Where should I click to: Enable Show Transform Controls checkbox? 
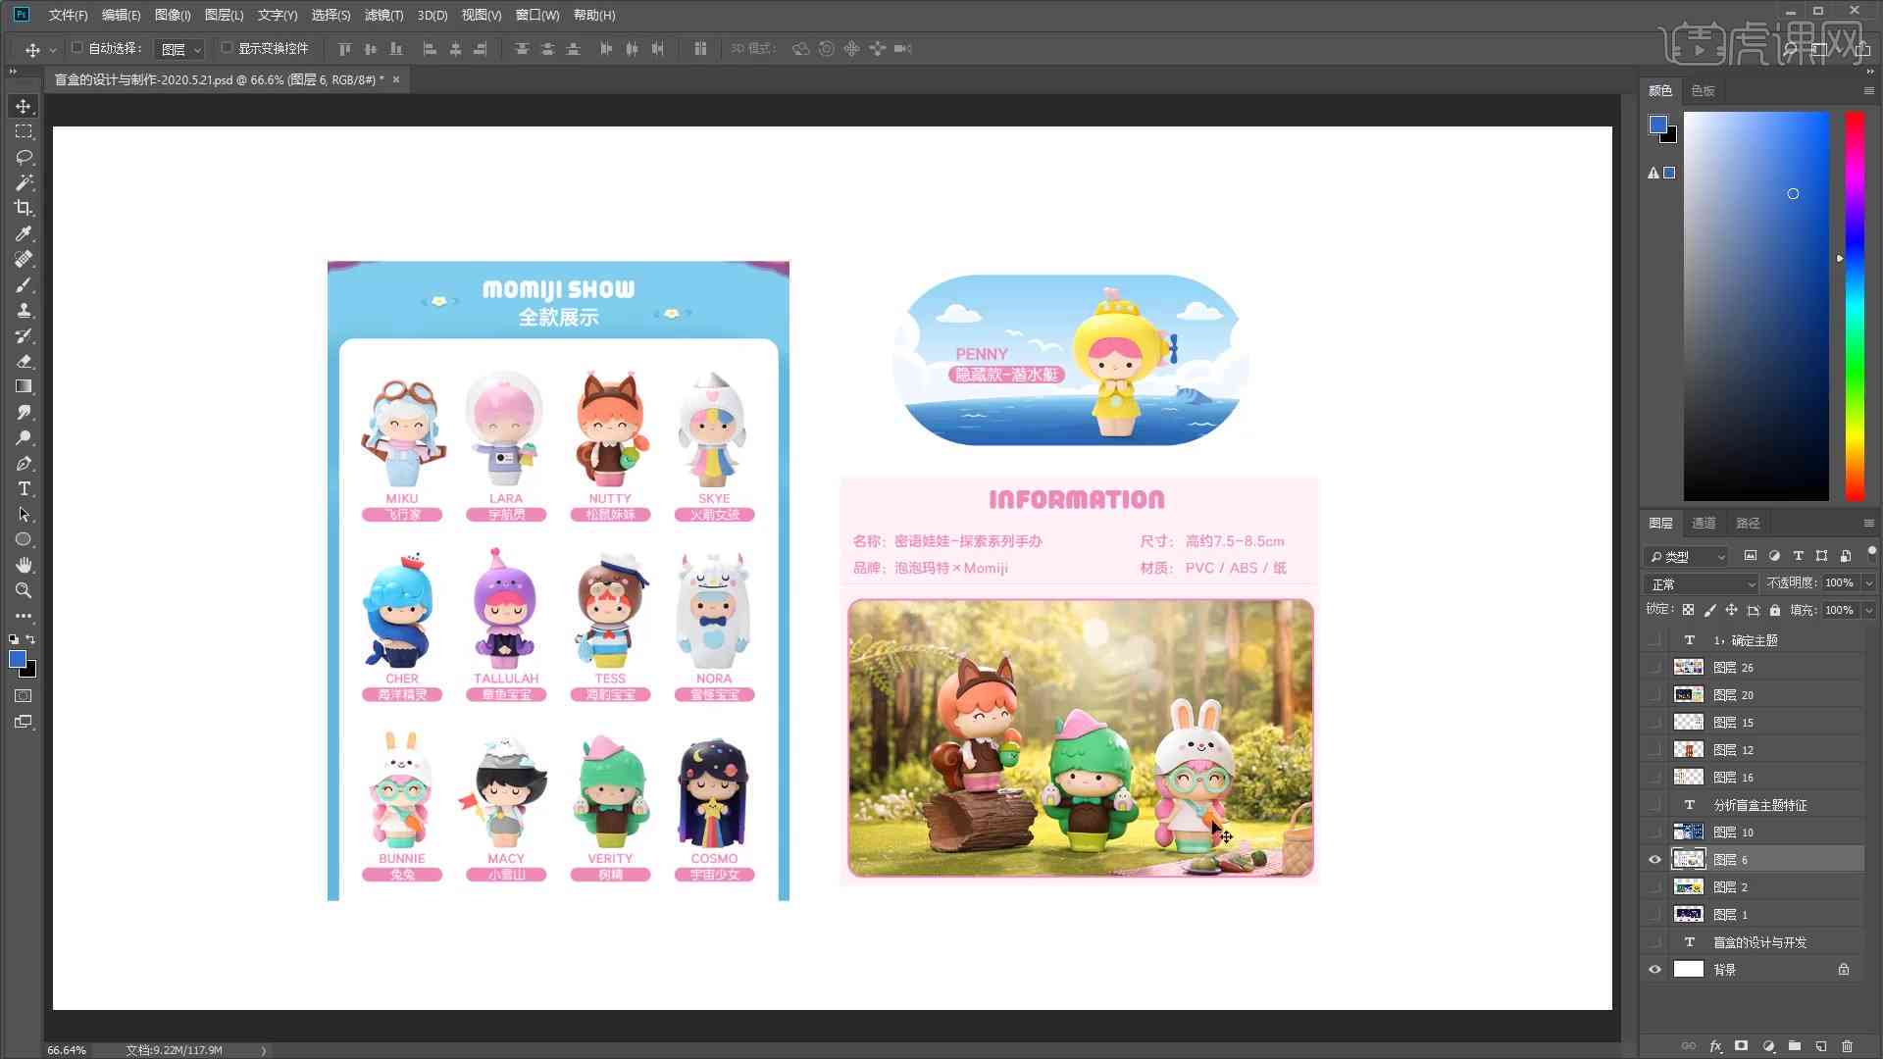pos(227,48)
